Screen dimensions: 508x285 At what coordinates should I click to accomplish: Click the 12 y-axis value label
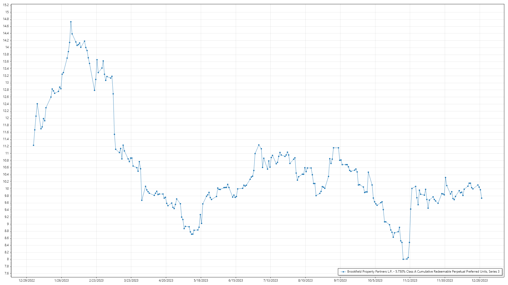coord(7,118)
